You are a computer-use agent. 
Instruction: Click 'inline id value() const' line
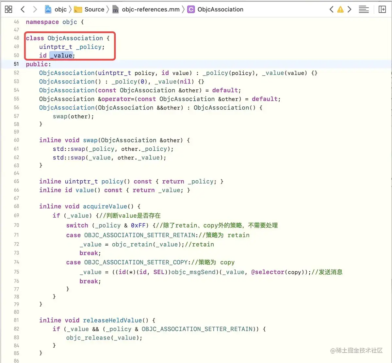115,190
